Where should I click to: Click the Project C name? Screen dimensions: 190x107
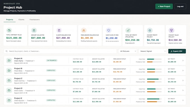pos(18,79)
